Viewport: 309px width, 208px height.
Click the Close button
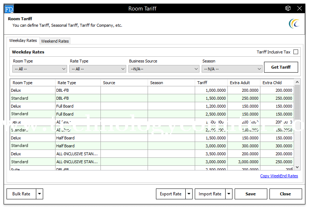(285, 194)
